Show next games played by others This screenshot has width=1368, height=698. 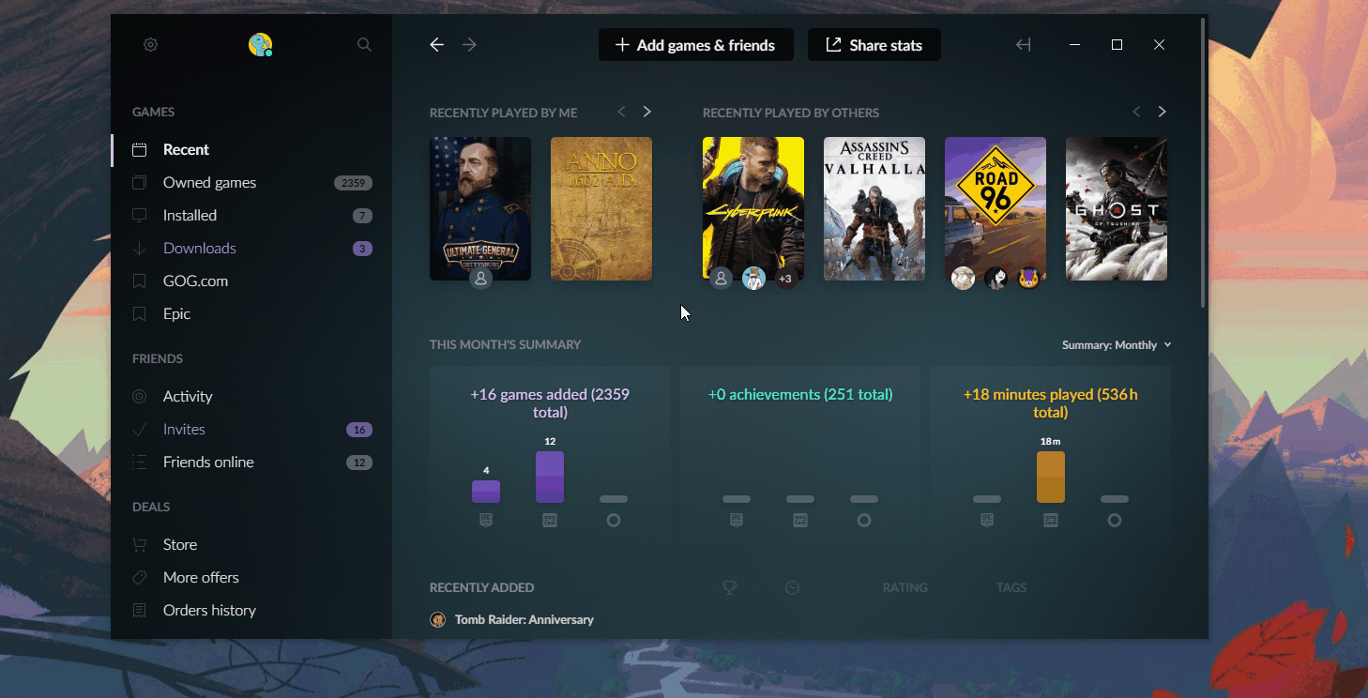click(1162, 112)
